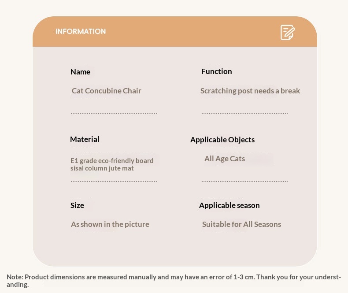
Task: Click sisal column jute mat text
Action: pos(102,168)
